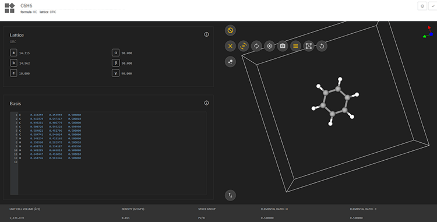Click the XYZ axes orientation gizmo
The height and width of the screenshot is (222, 437).
(428, 32)
